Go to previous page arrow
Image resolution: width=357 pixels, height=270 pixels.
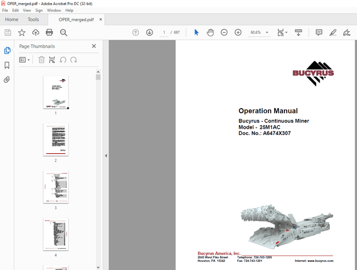136,33
